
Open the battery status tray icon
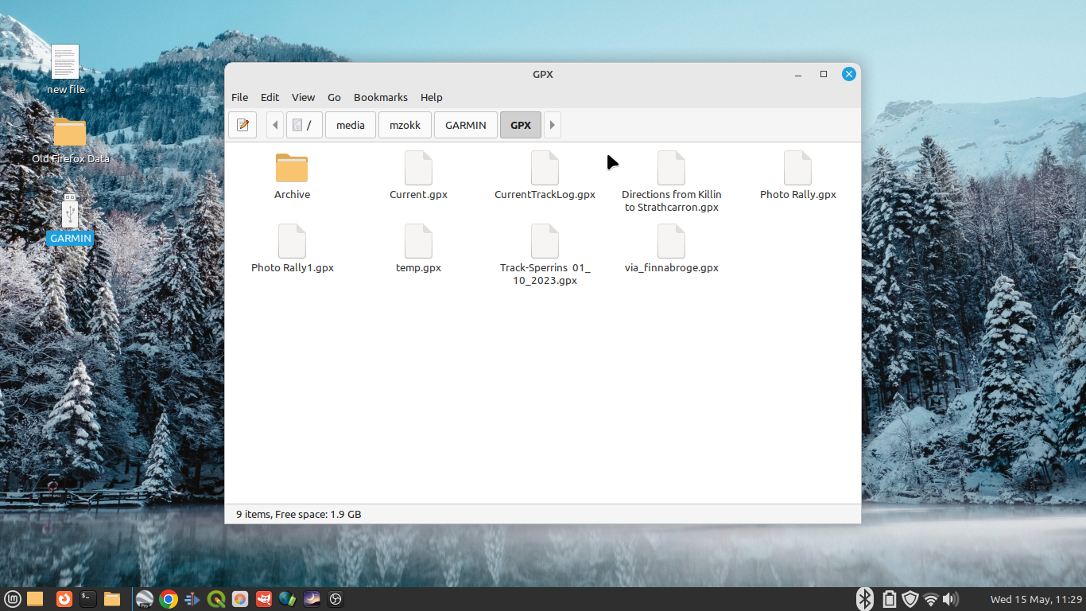coord(890,599)
